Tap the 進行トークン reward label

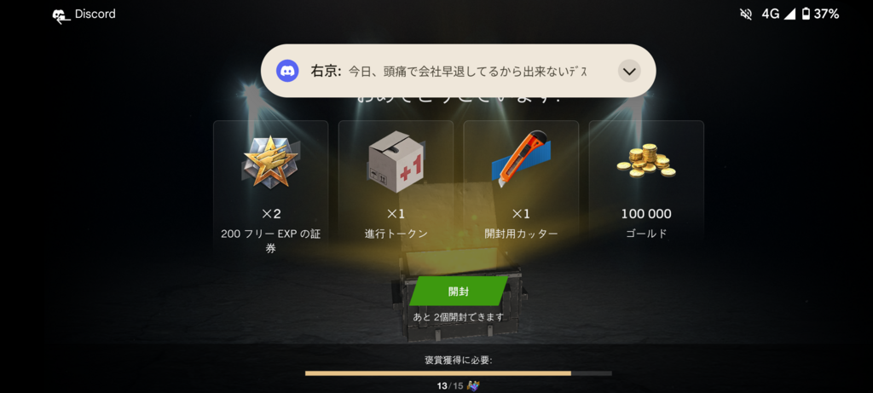tap(396, 234)
